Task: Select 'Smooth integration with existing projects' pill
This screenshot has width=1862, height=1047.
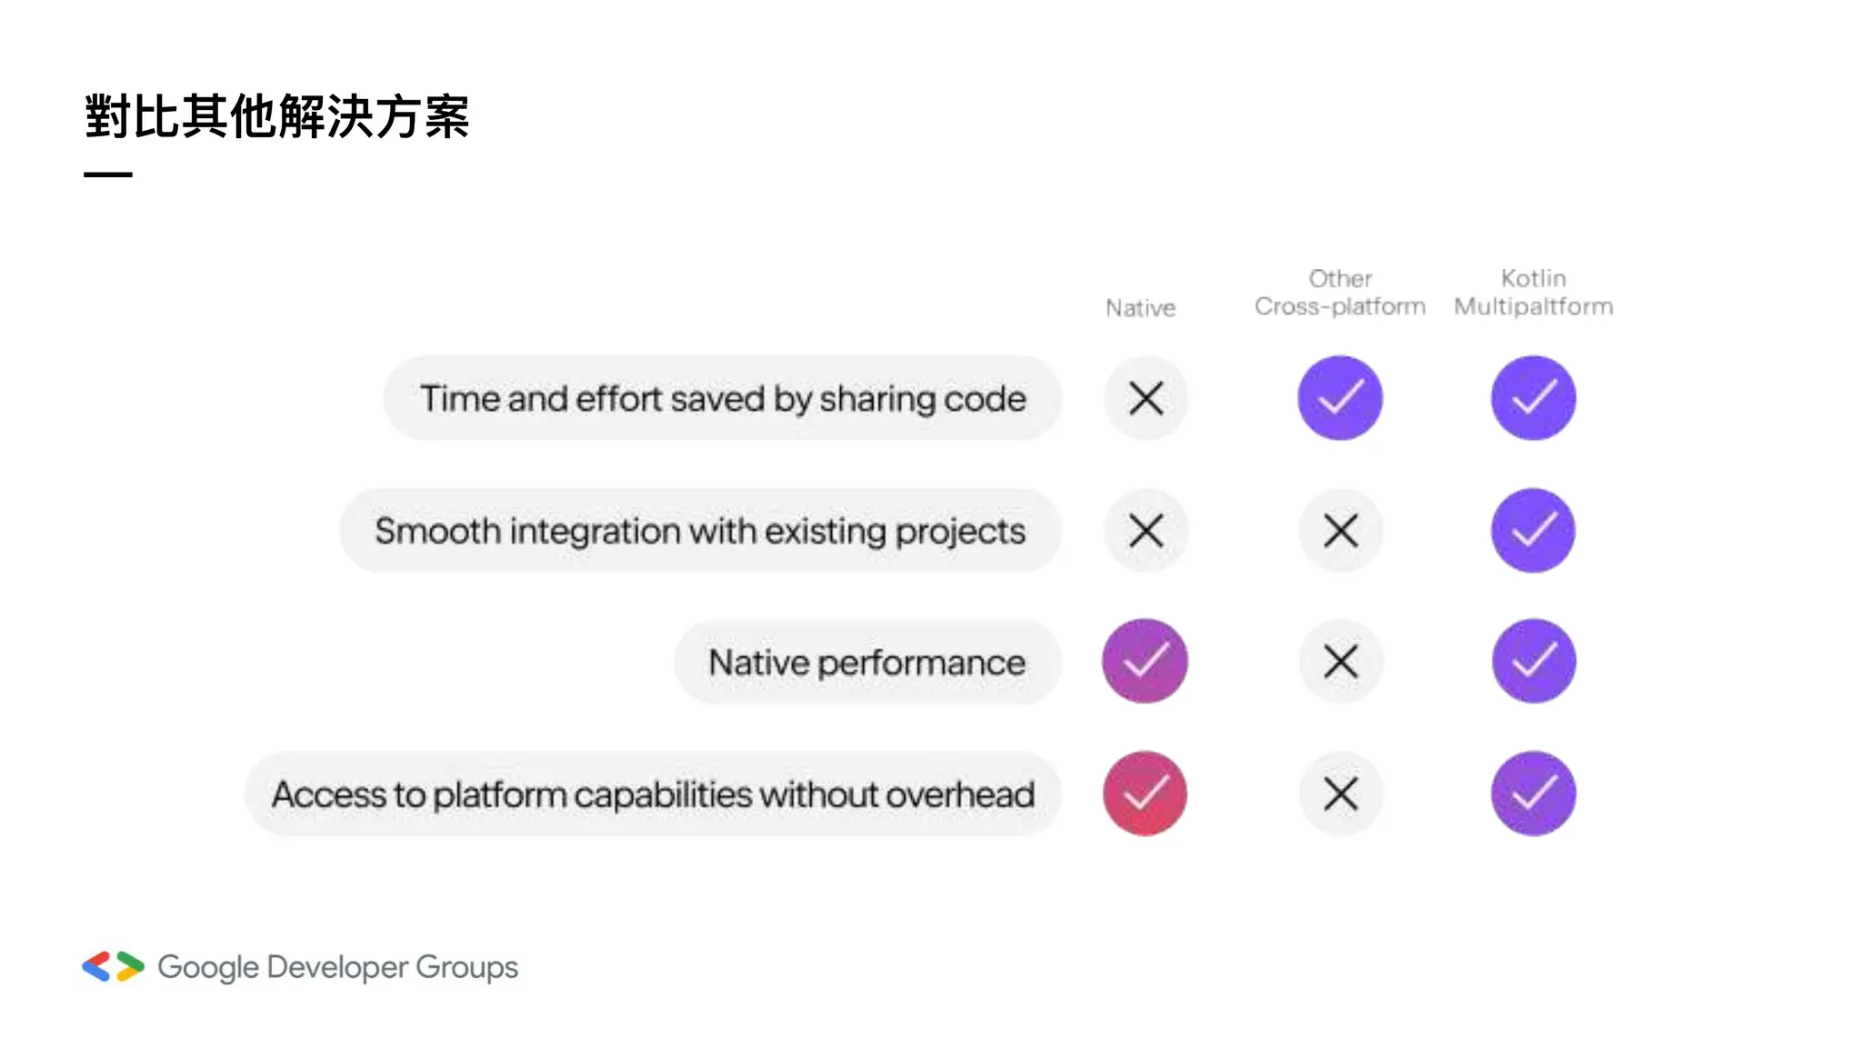Action: (x=701, y=531)
